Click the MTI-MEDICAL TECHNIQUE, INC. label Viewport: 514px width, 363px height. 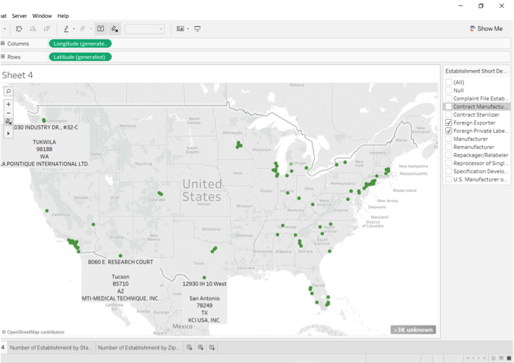[x=120, y=298]
